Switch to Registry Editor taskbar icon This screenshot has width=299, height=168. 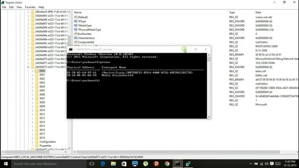click(x=188, y=164)
